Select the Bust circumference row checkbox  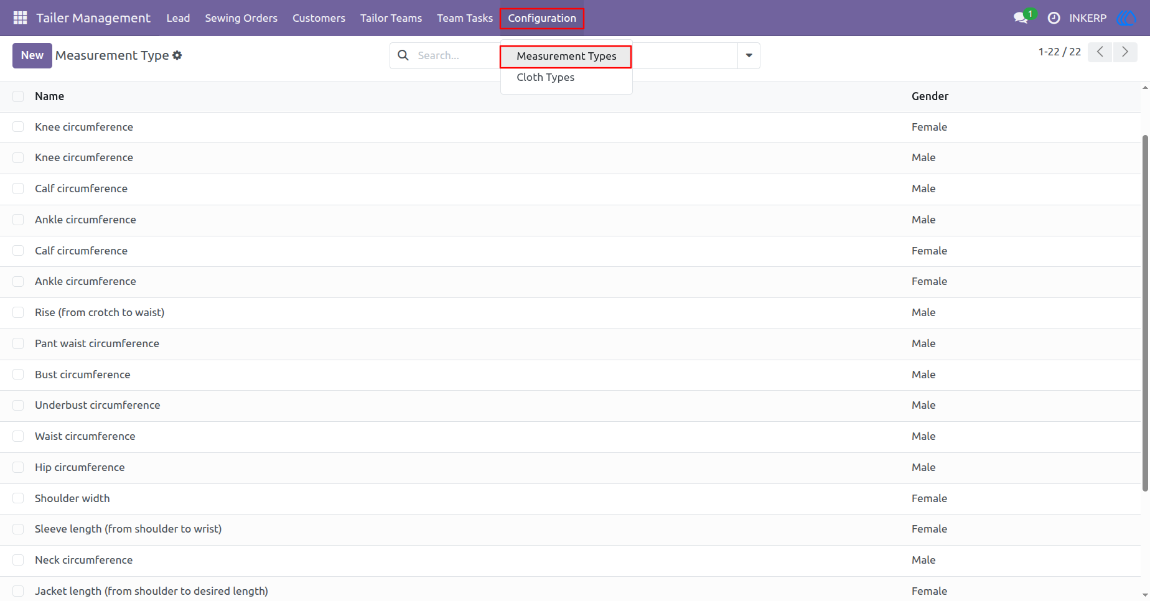[x=18, y=375]
